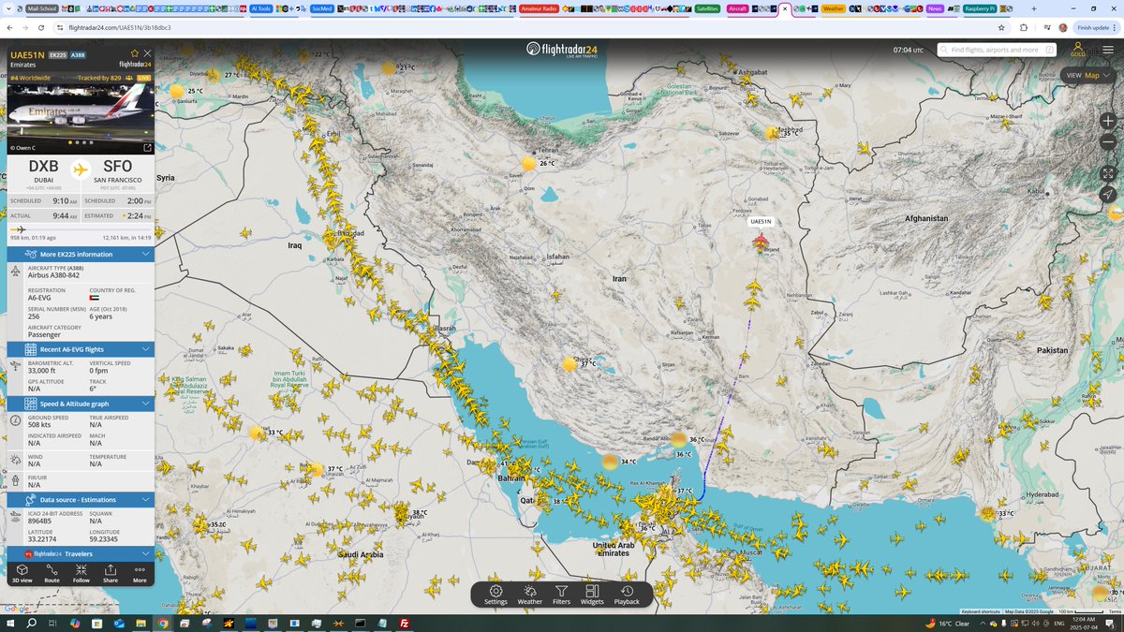1124x632 pixels.
Task: Show the flight Route
Action: pos(52,574)
